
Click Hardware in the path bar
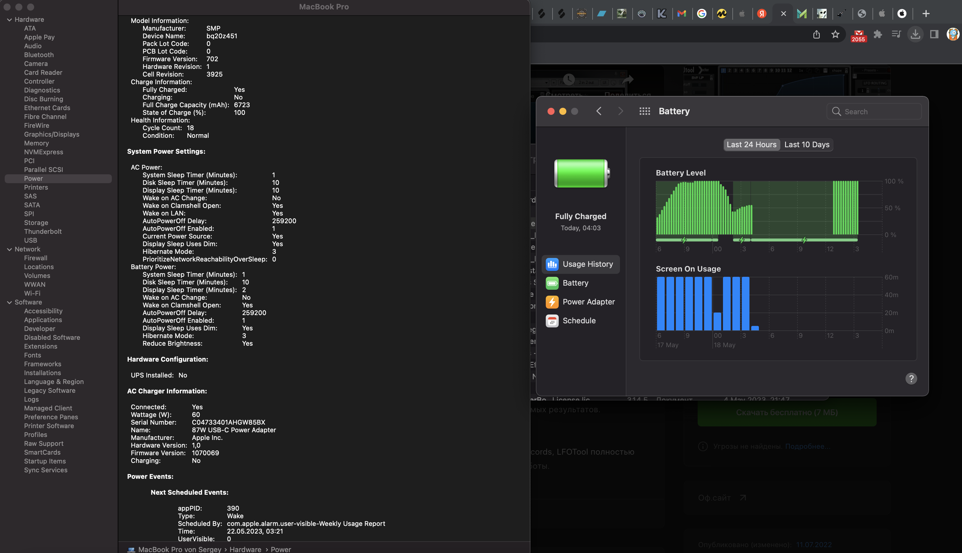(x=245, y=549)
